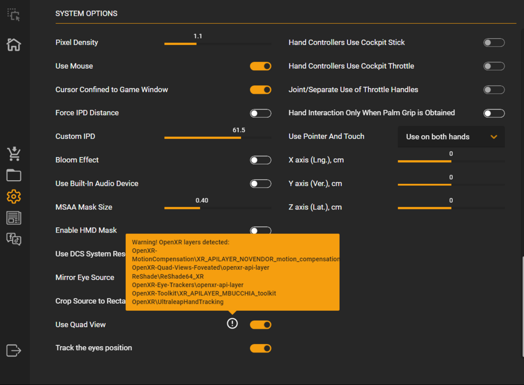This screenshot has height=385, width=524.
Task: Turn off Cursor Confined to Game Window
Action: coord(260,90)
